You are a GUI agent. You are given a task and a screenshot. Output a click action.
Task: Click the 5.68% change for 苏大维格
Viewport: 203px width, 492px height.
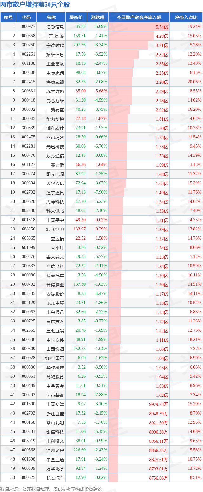click(101, 91)
